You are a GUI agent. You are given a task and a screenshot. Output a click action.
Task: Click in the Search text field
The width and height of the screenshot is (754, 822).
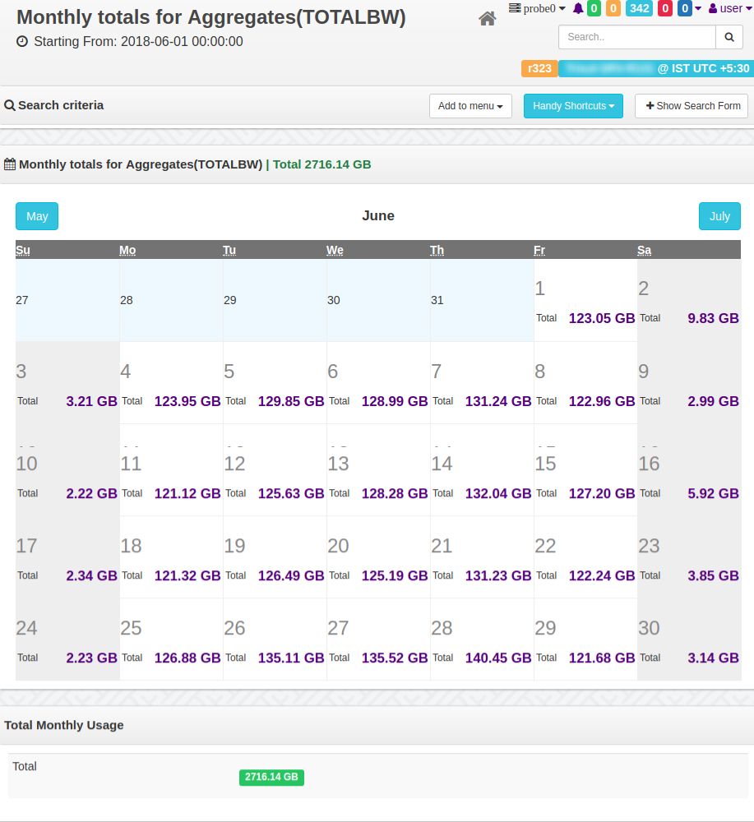[x=637, y=37]
